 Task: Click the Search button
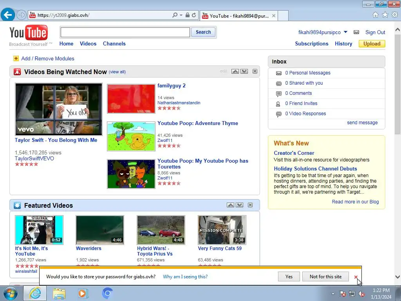coord(203,32)
